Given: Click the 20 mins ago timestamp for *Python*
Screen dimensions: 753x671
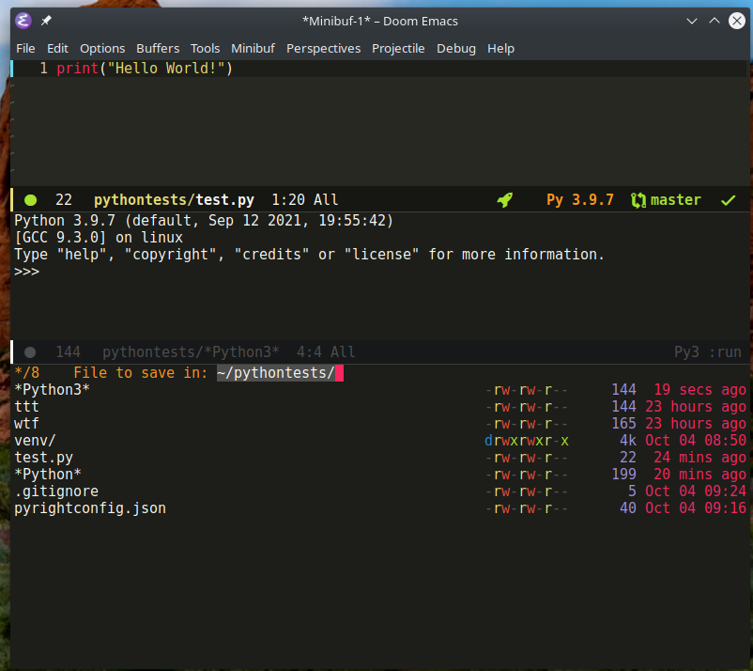Looking at the screenshot, I should [x=699, y=475].
